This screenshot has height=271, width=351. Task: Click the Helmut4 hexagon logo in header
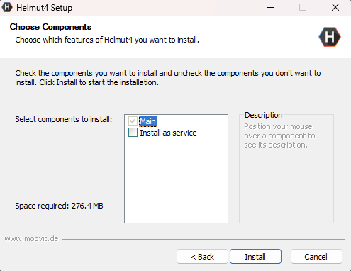[329, 37]
